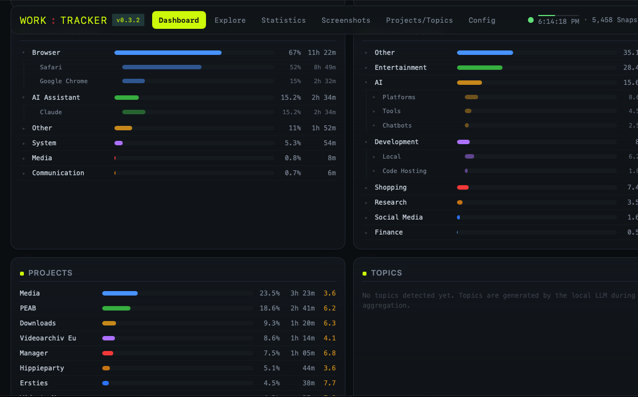Select the Google Chrome row

(180, 82)
